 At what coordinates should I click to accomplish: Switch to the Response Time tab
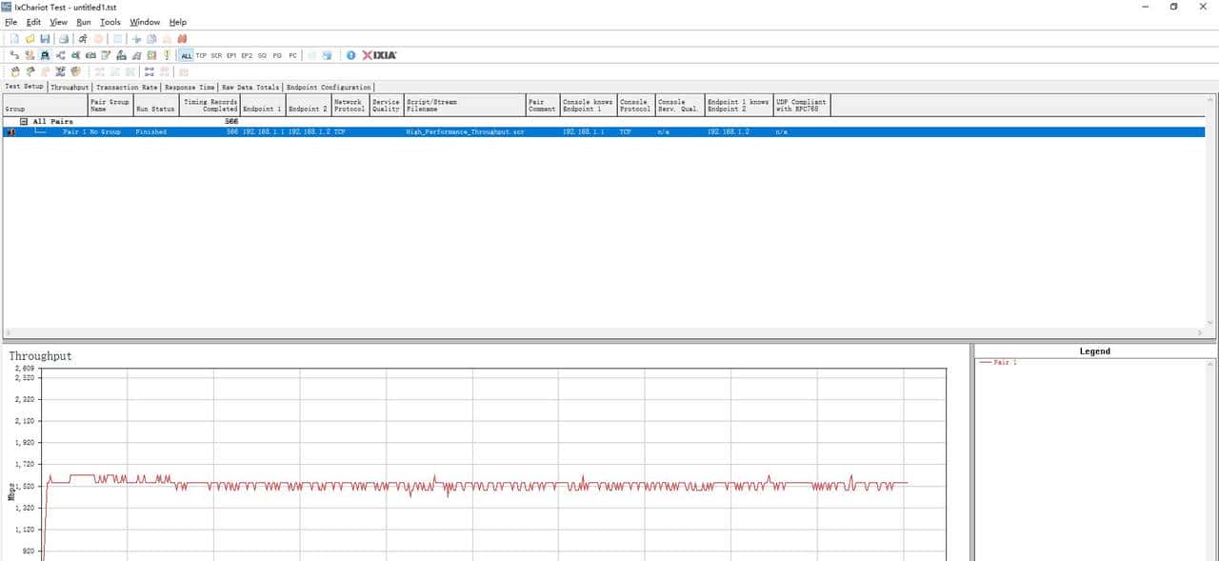point(190,87)
